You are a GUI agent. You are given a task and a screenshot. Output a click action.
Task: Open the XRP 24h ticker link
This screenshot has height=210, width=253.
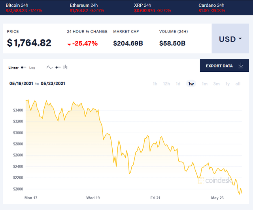tap(152, 8)
